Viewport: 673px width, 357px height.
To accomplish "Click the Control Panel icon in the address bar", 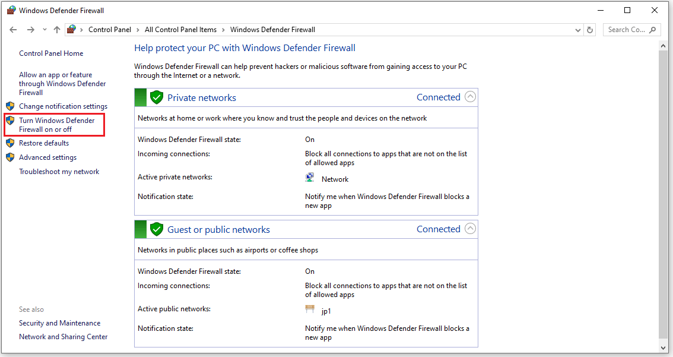I will coord(71,29).
